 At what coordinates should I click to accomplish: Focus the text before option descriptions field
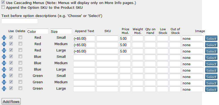[20, 21]
